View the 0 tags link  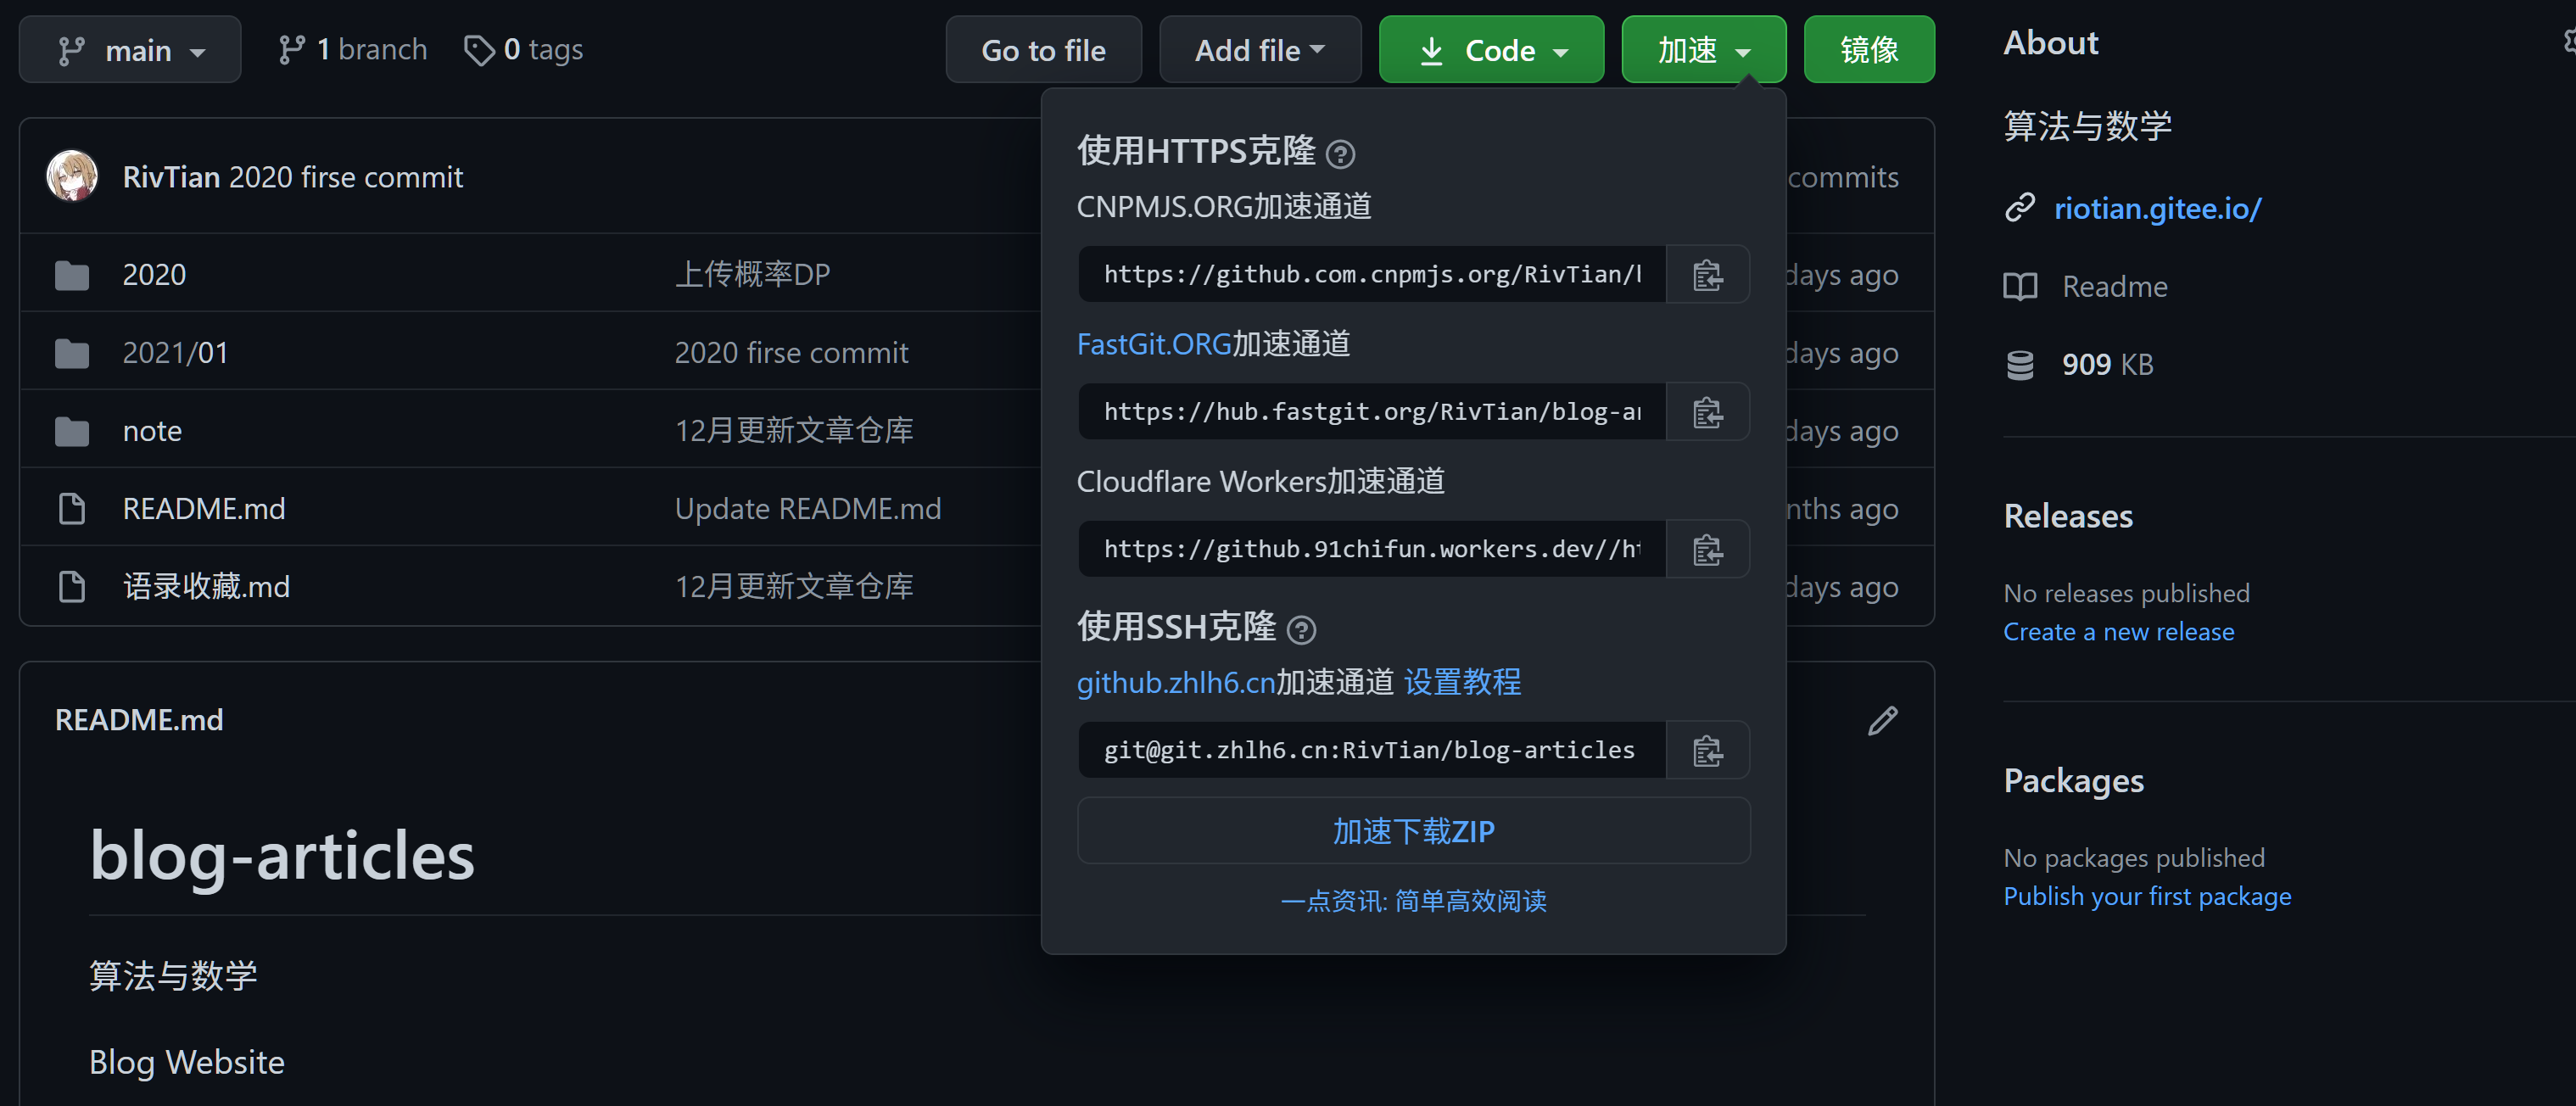pyautogui.click(x=523, y=50)
